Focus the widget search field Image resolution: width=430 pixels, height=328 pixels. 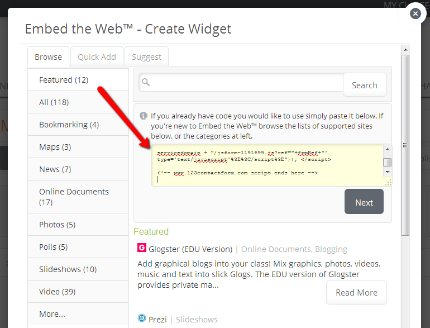pyautogui.click(x=241, y=82)
